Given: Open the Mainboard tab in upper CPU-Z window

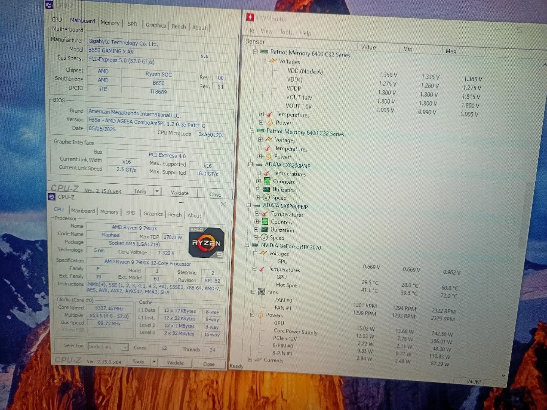Looking at the screenshot, I should coord(82,21).
